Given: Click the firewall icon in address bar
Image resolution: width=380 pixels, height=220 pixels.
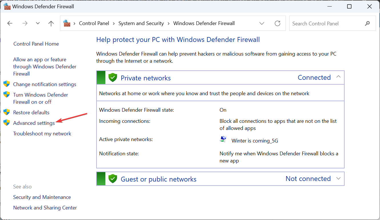Looking at the screenshot, I should tap(67, 23).
